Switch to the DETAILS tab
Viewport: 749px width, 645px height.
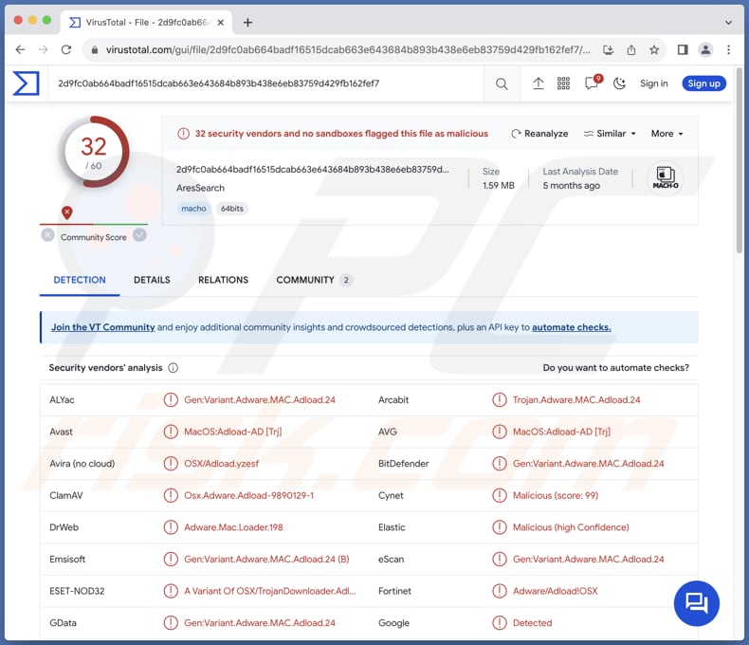[152, 280]
